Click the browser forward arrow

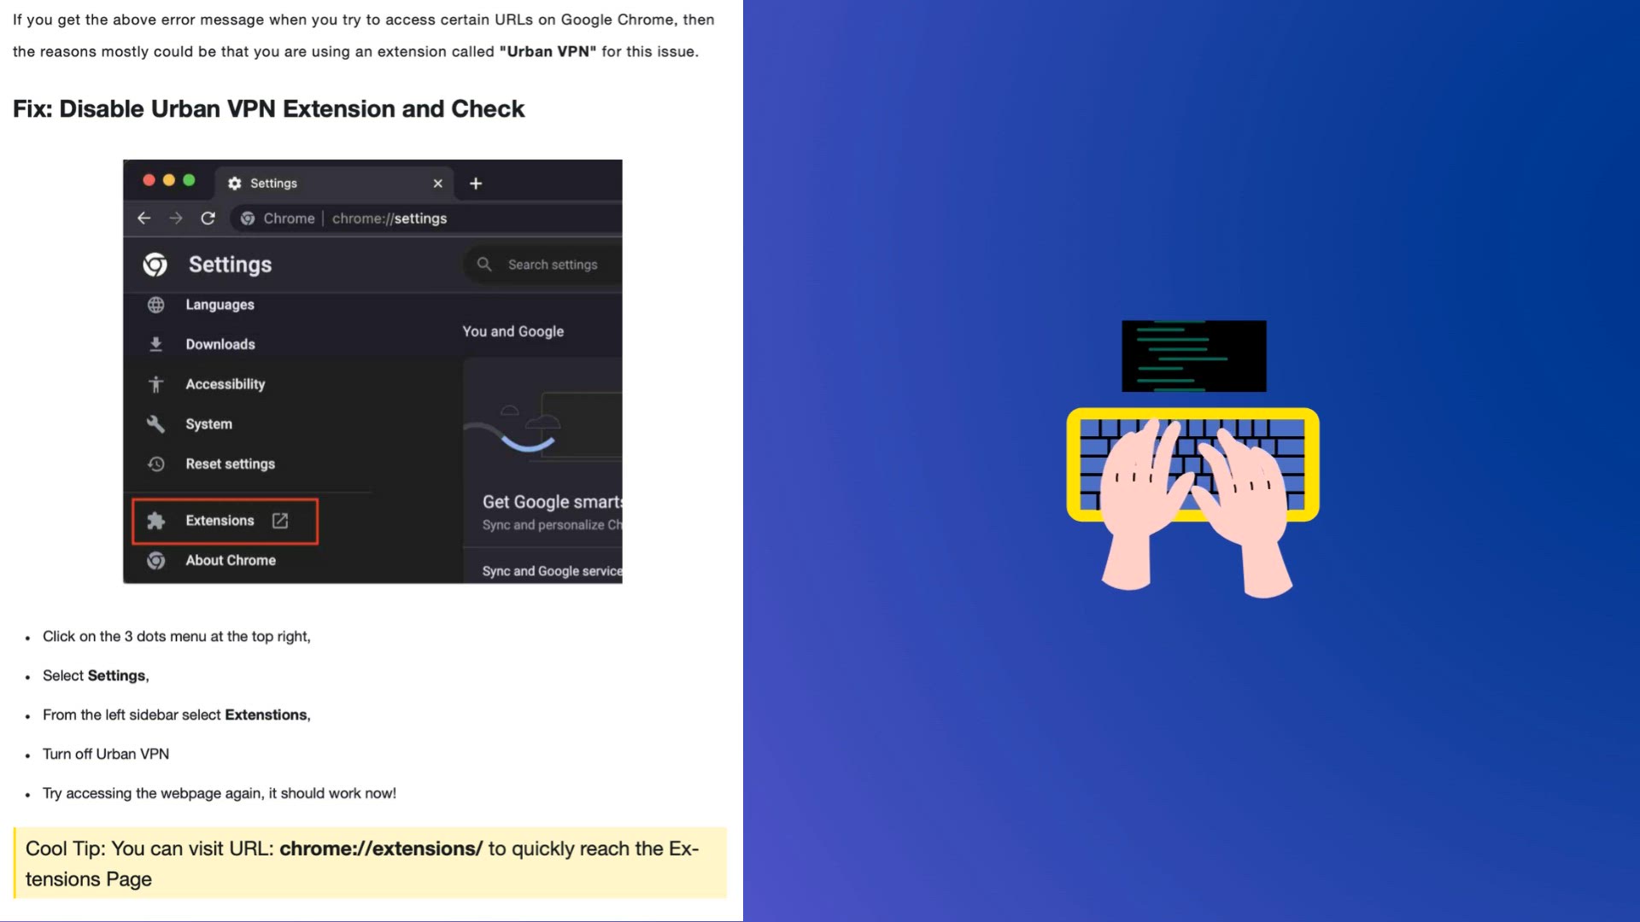pos(176,219)
